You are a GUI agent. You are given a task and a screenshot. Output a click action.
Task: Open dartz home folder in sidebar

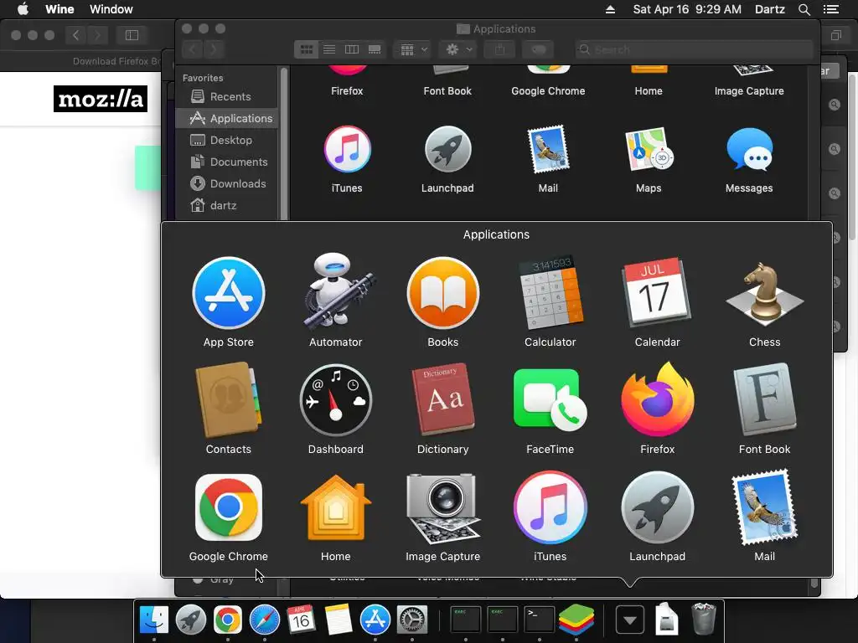coord(227,206)
